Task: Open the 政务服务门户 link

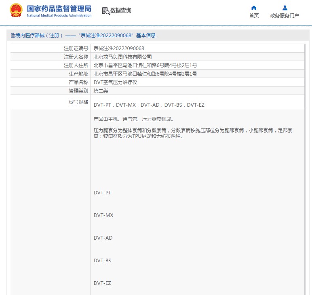Action: [x=285, y=16]
